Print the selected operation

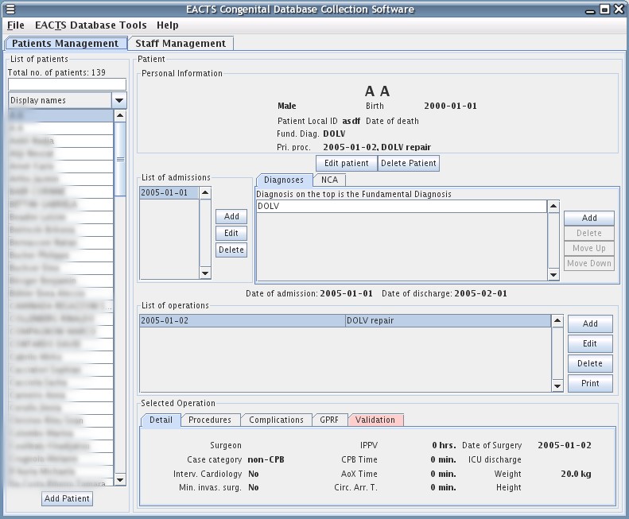click(590, 384)
